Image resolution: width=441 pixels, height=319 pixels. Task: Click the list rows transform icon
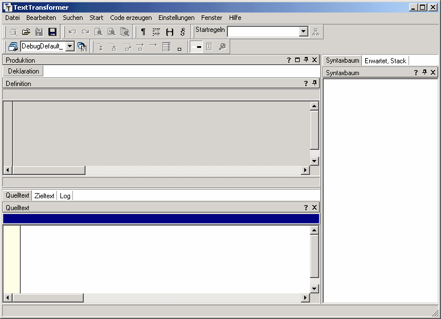(166, 47)
